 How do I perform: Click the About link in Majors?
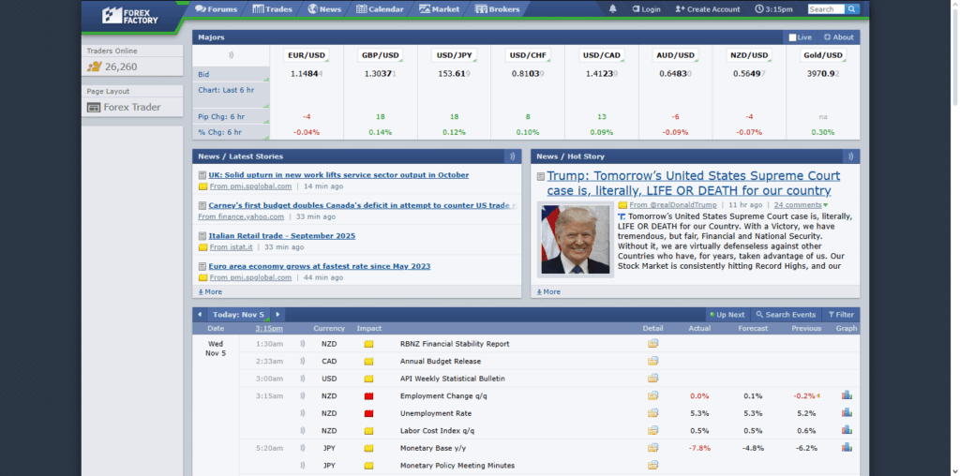pyautogui.click(x=839, y=37)
